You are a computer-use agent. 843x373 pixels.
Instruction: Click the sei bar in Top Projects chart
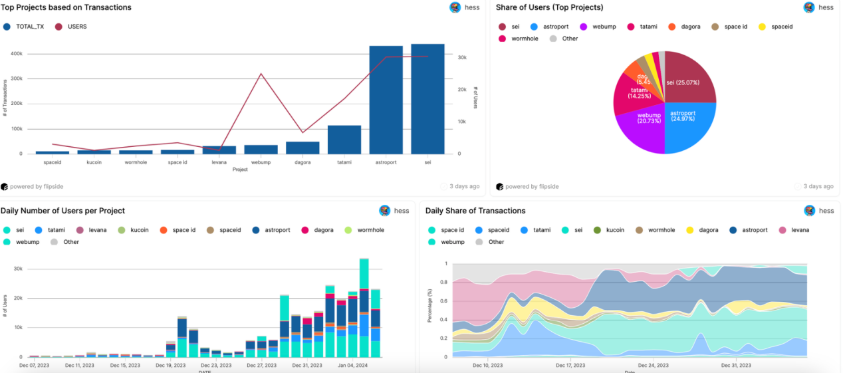click(427, 99)
